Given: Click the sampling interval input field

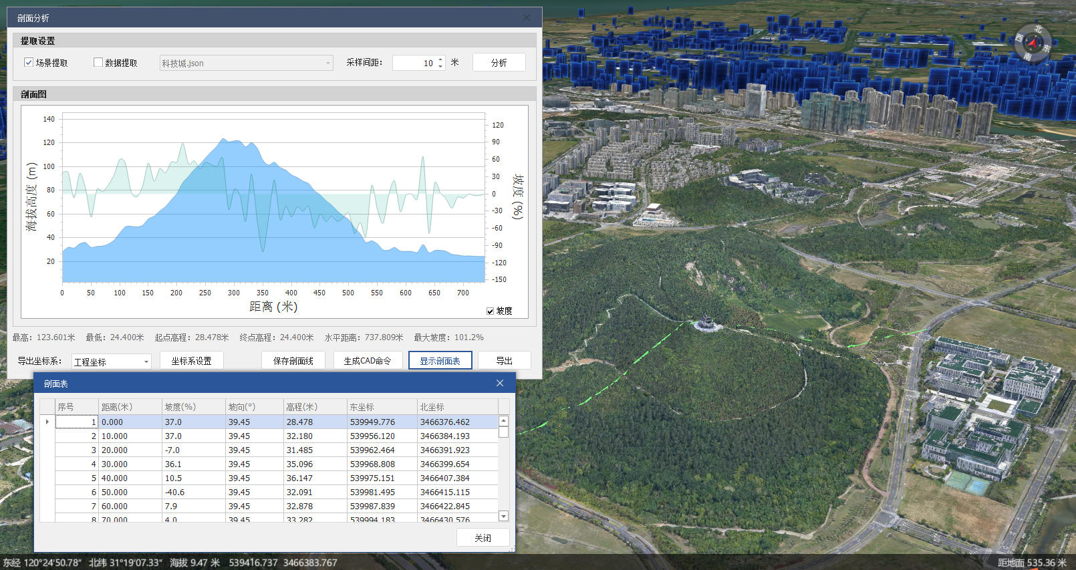Looking at the screenshot, I should (x=414, y=63).
